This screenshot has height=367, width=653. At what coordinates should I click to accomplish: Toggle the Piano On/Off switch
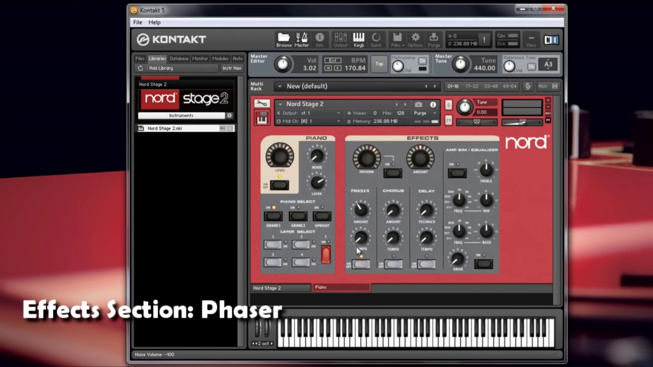[280, 185]
